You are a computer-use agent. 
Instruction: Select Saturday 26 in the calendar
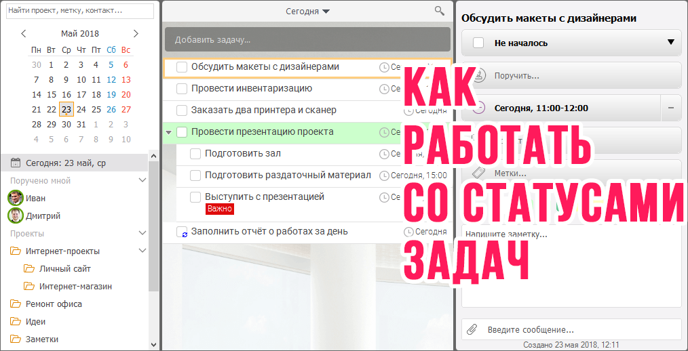[x=111, y=109]
